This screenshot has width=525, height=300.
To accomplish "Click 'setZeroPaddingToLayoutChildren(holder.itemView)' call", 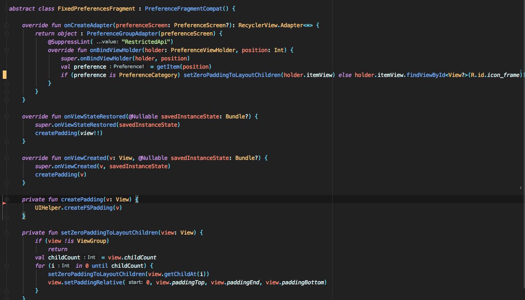I will (x=259, y=75).
